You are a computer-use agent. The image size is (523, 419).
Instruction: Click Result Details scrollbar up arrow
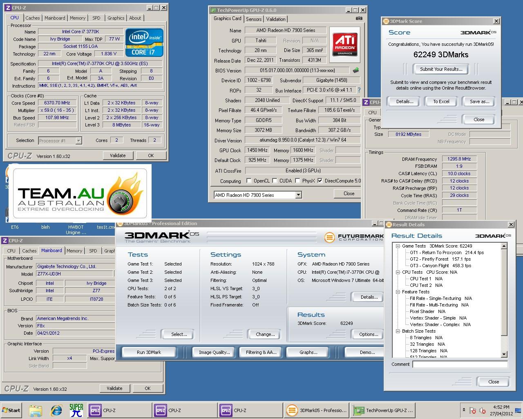pos(504,246)
